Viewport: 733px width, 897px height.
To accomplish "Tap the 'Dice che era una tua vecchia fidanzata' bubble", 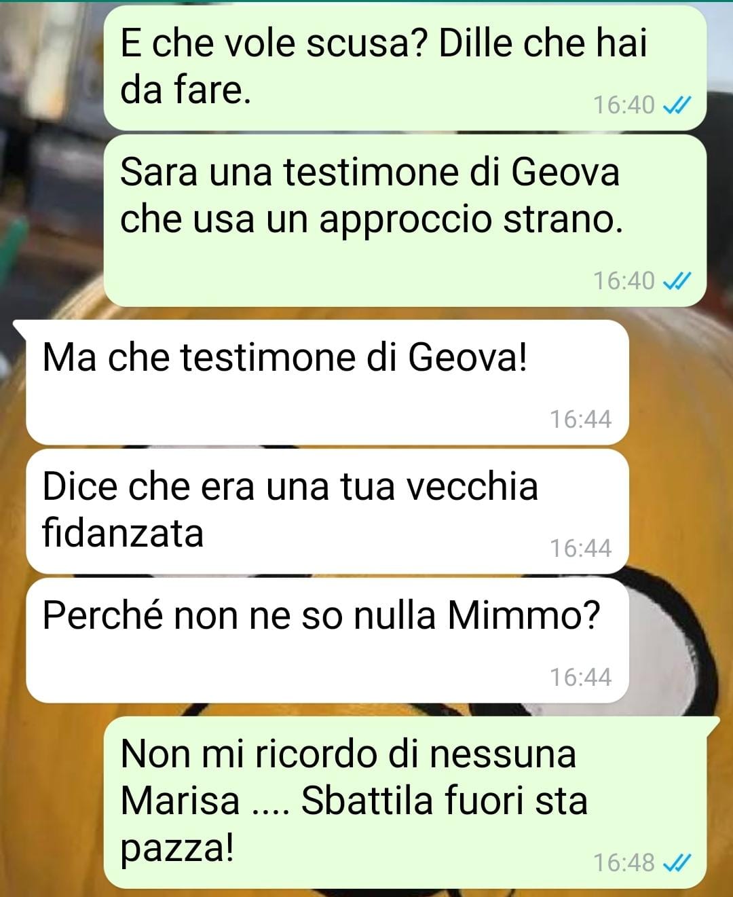I will click(x=327, y=511).
